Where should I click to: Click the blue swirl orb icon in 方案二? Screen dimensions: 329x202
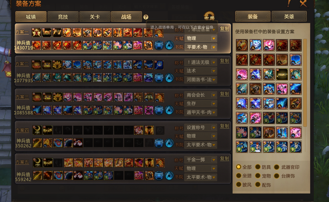click(169, 78)
